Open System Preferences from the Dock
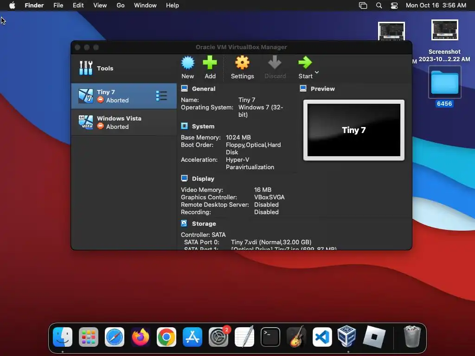This screenshot has height=356, width=475. (218, 337)
